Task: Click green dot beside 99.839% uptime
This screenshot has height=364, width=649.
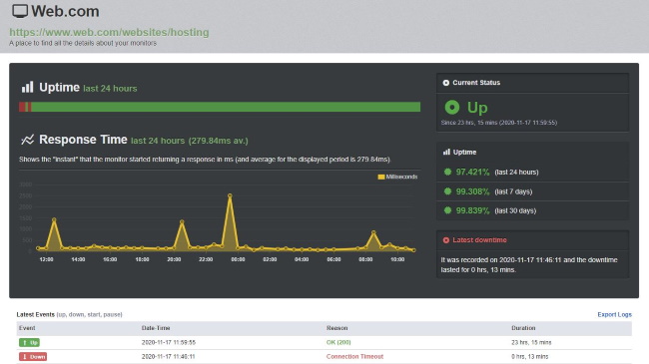Action: coord(447,210)
